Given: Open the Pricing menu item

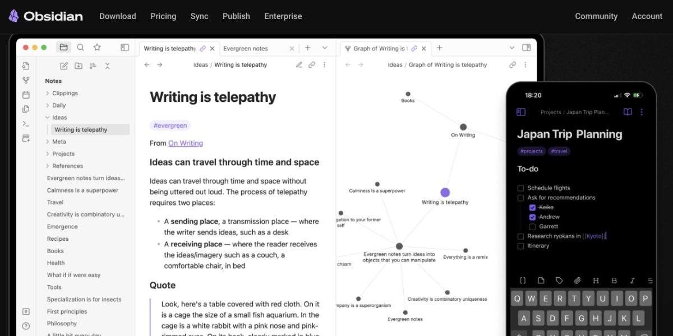Looking at the screenshot, I should tap(163, 16).
